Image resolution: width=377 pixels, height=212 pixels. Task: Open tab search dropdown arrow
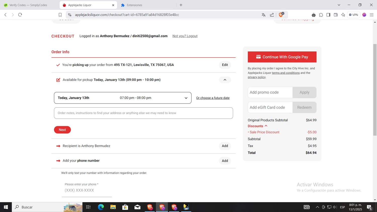coord(339,5)
